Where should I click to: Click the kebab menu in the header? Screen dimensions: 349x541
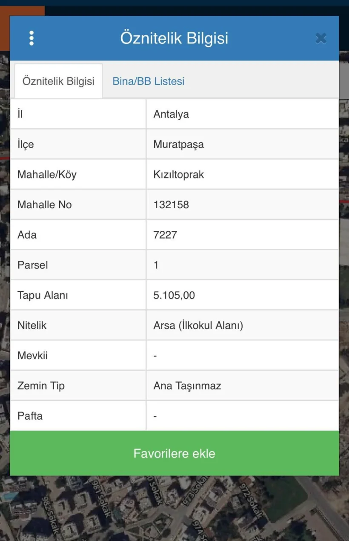[31, 38]
